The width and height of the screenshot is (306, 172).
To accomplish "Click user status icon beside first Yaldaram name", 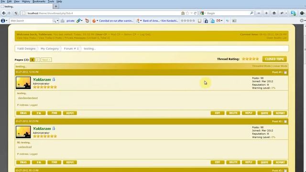I will click(x=54, y=79).
